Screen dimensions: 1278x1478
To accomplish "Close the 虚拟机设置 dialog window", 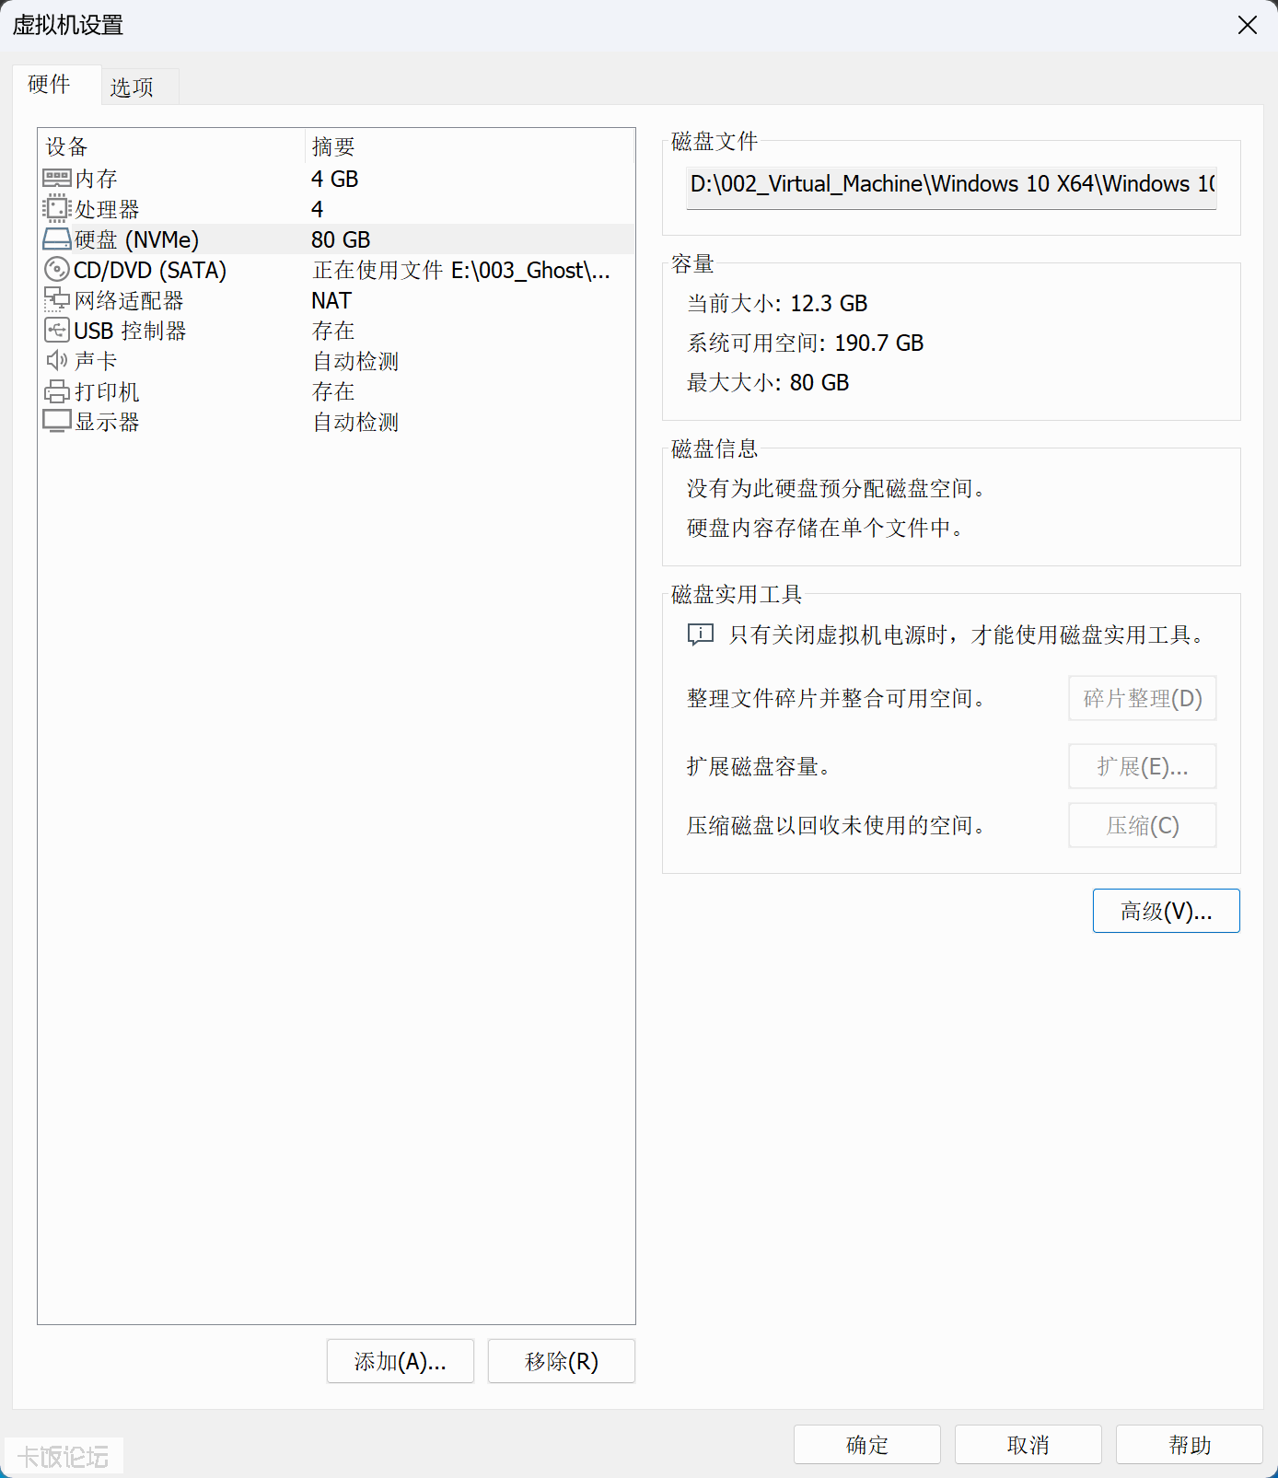I will coord(1248,25).
